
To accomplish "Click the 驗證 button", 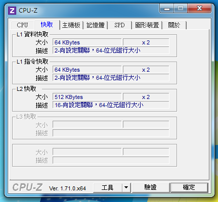I will click(x=151, y=187).
